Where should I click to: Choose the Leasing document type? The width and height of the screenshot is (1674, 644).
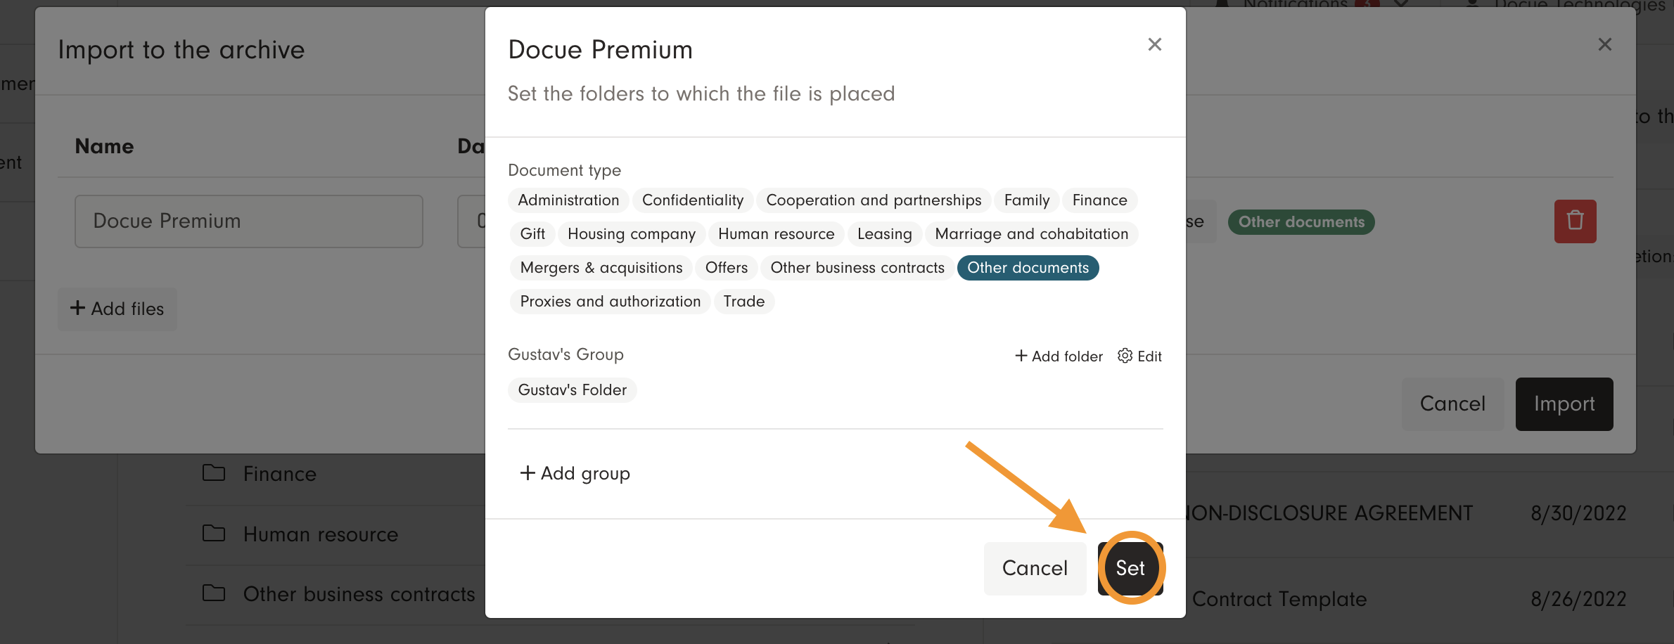[884, 234]
